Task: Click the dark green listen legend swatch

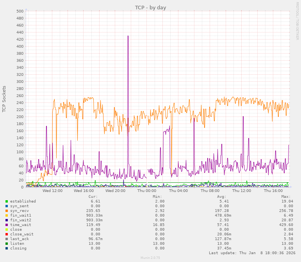Action: pyautogui.click(x=7, y=244)
